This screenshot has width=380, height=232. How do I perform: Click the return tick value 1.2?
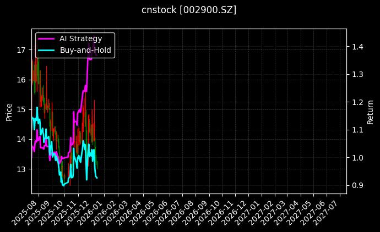pos(357,102)
